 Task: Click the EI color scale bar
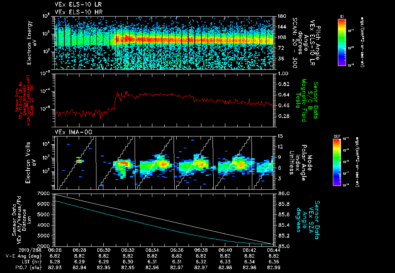342,42
